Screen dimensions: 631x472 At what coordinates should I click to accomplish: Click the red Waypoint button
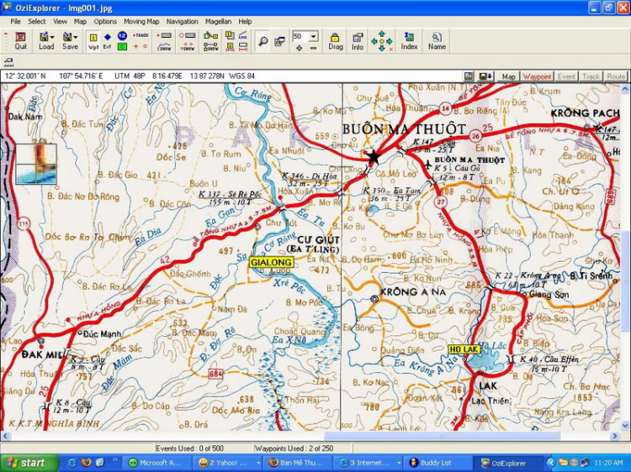[537, 76]
